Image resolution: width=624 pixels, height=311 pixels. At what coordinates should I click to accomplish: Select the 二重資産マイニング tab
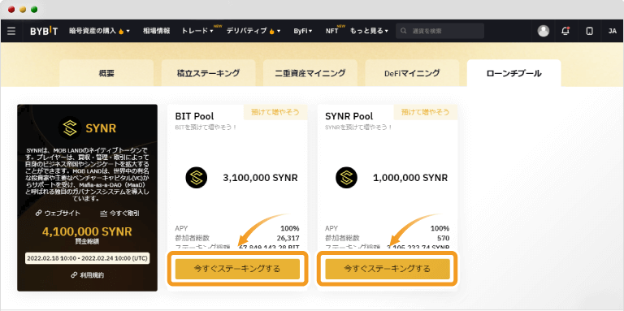point(310,73)
